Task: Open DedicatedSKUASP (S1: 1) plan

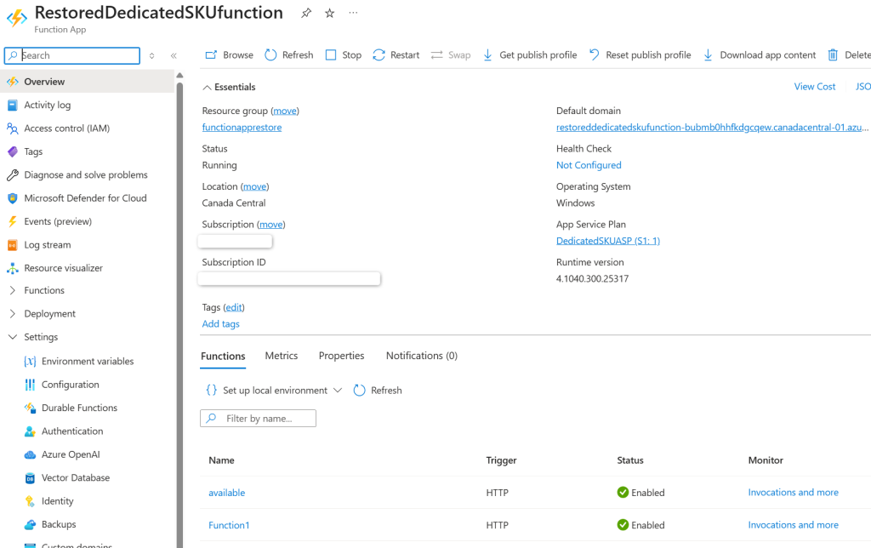Action: pyautogui.click(x=607, y=241)
